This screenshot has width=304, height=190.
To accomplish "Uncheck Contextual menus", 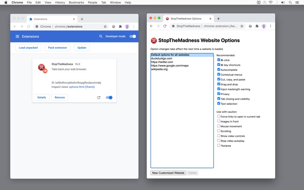I will coord(219,74).
